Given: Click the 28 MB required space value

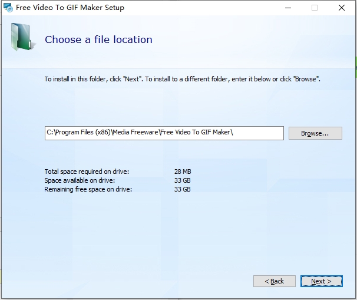Looking at the screenshot, I should point(183,172).
